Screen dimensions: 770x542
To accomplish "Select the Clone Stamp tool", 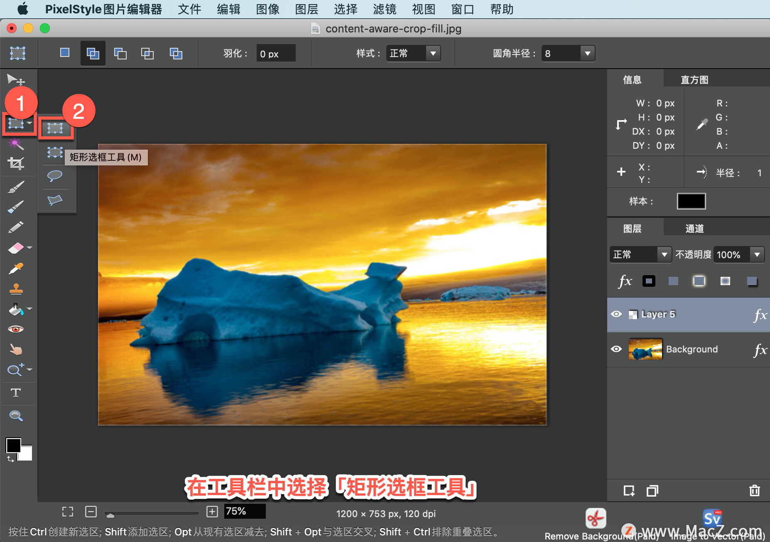I will 17,289.
